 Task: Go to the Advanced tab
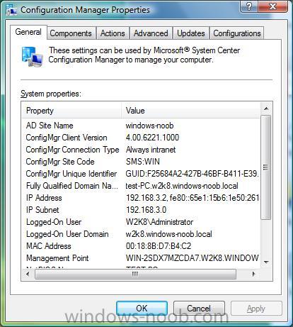click(x=151, y=33)
